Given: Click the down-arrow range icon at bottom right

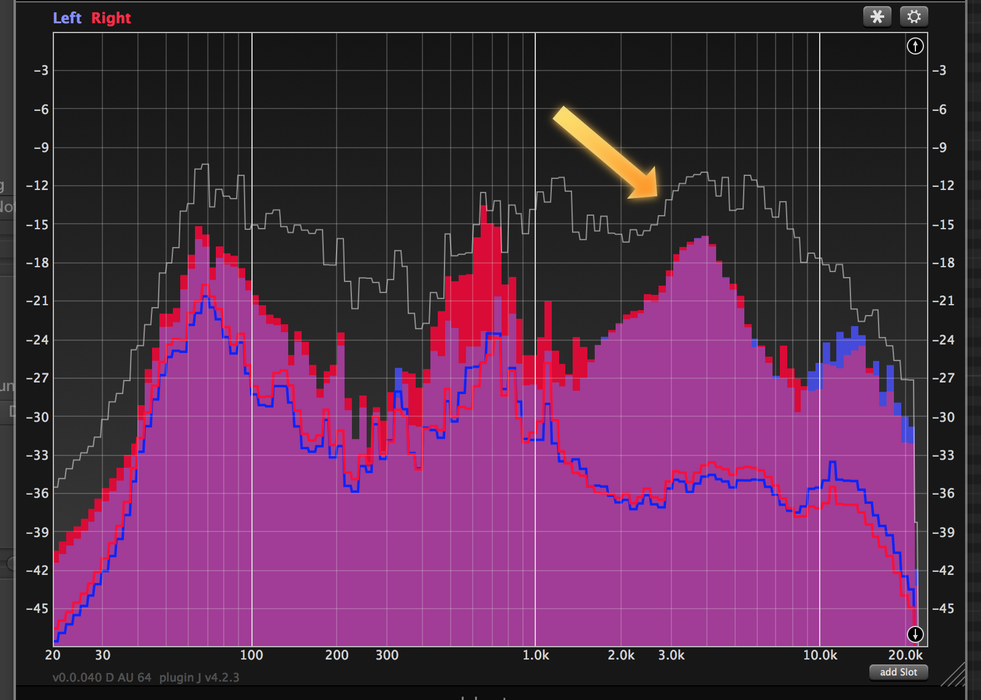Looking at the screenshot, I should click(x=915, y=634).
